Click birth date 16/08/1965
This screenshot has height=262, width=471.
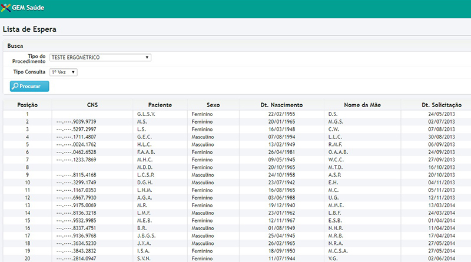click(282, 190)
